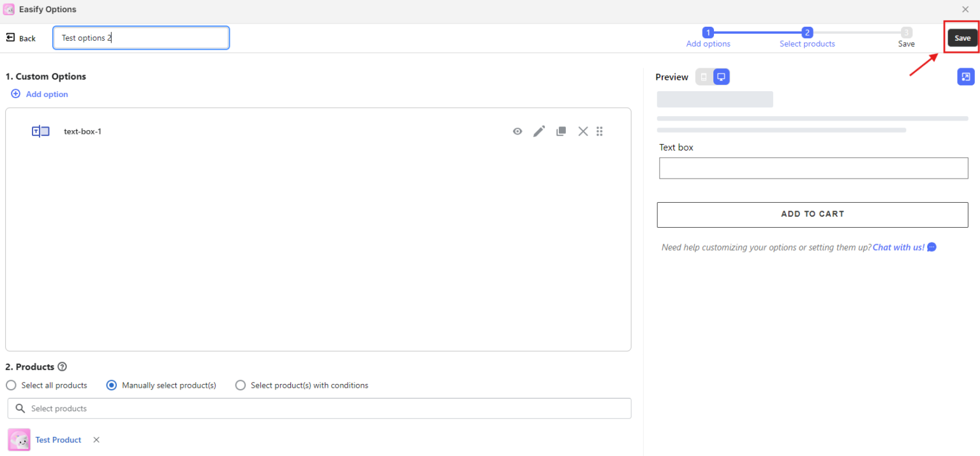This screenshot has height=456, width=980.
Task: Click the drag handle beside text-box-1
Action: [600, 131]
